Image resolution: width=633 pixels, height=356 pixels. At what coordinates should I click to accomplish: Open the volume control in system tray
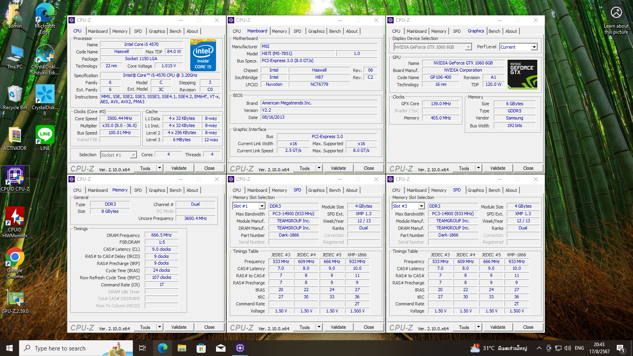point(568,348)
